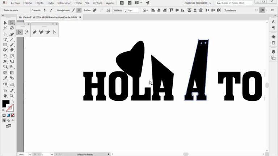Select the Magic Wand tool
Screen dimensions: 278x156
(x=5, y=28)
